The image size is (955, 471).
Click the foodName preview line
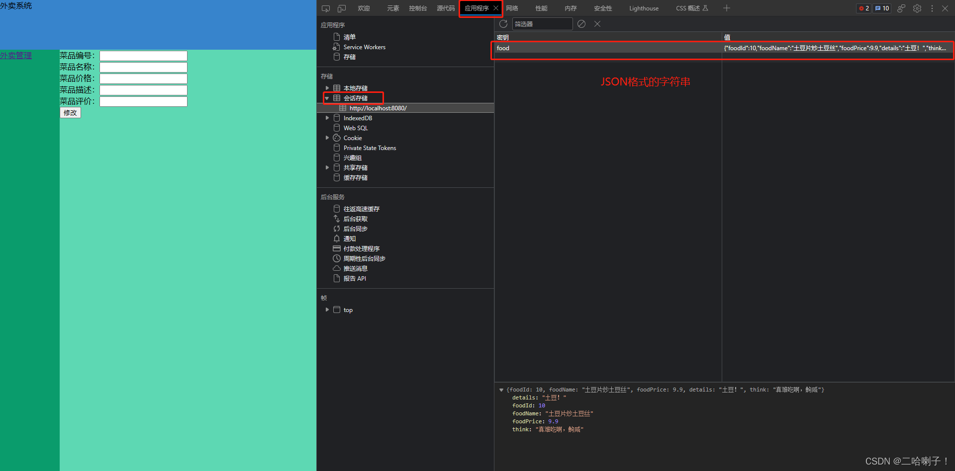tap(553, 413)
